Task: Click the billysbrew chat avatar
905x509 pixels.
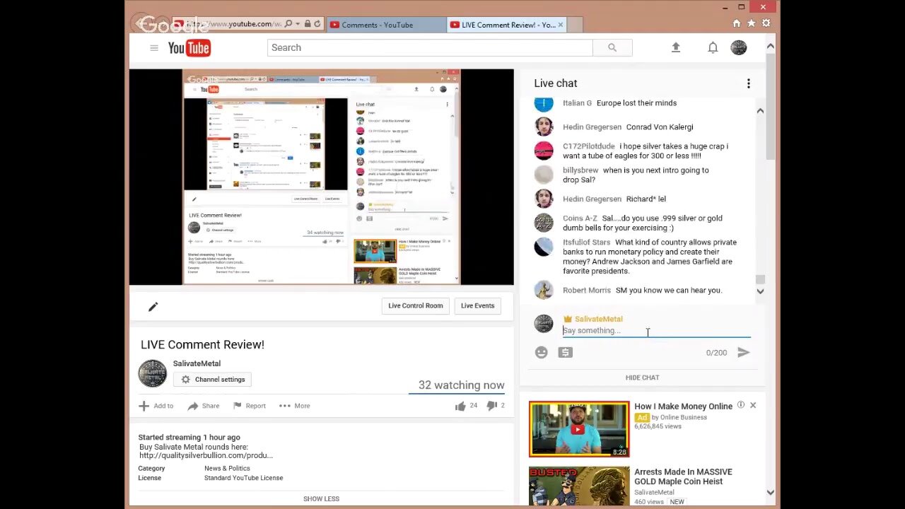Action: tap(544, 175)
